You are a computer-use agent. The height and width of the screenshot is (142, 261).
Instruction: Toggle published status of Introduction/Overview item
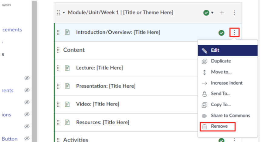[222, 33]
